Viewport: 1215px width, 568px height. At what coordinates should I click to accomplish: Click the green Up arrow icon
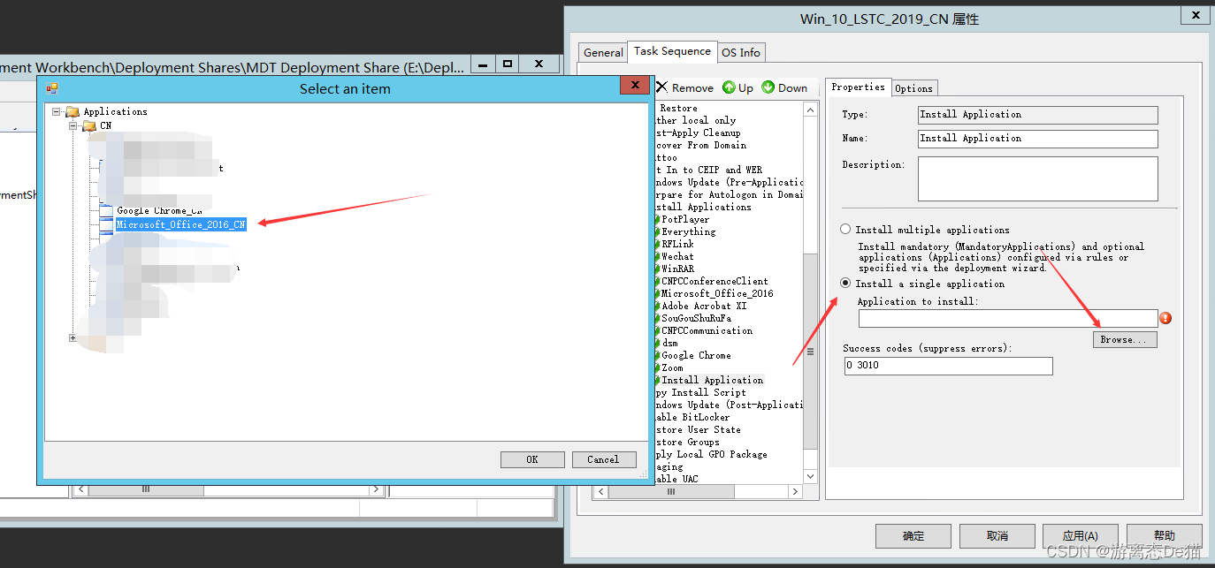(x=727, y=87)
